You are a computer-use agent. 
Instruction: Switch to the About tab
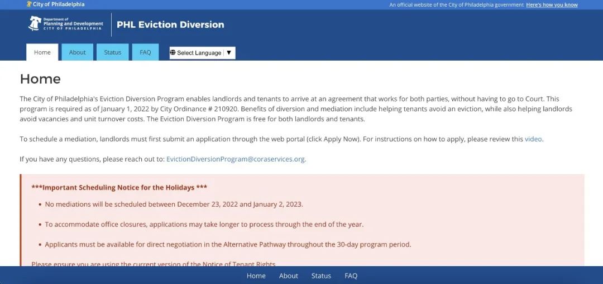(x=77, y=52)
